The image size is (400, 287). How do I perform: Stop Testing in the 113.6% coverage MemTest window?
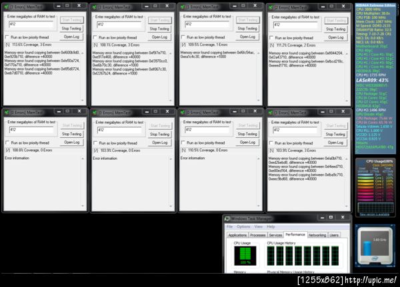(71, 29)
